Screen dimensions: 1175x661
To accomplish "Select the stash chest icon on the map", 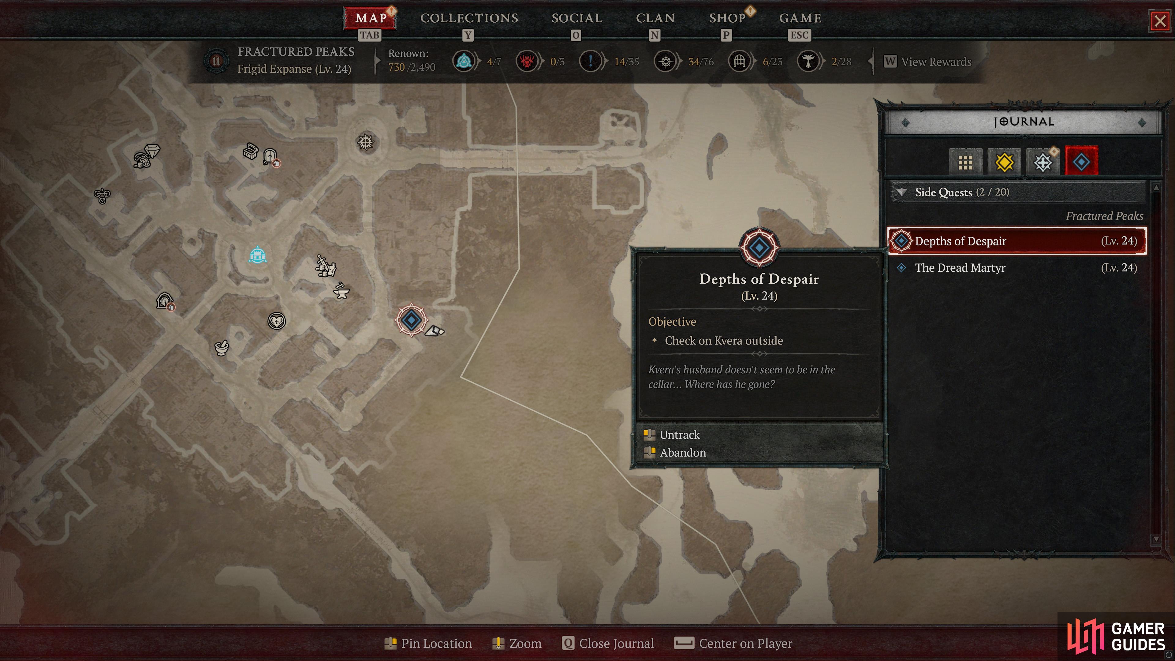I will coord(250,151).
